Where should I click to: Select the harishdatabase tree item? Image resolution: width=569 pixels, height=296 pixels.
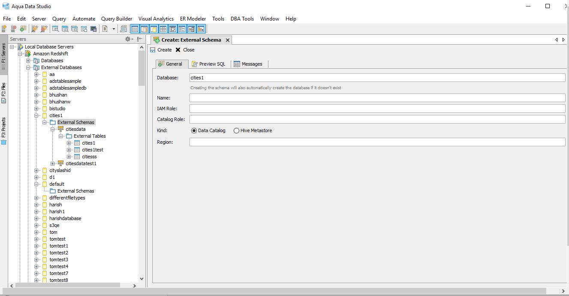pos(65,218)
